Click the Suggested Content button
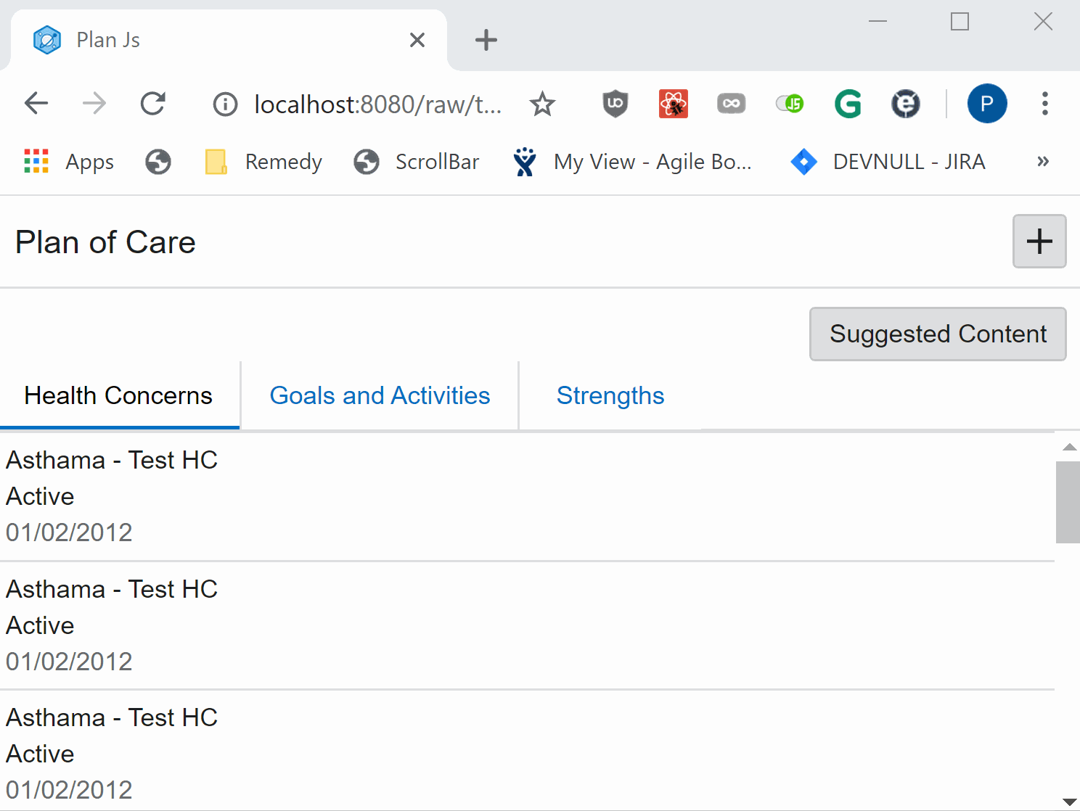Viewport: 1080px width, 811px height. [937, 334]
